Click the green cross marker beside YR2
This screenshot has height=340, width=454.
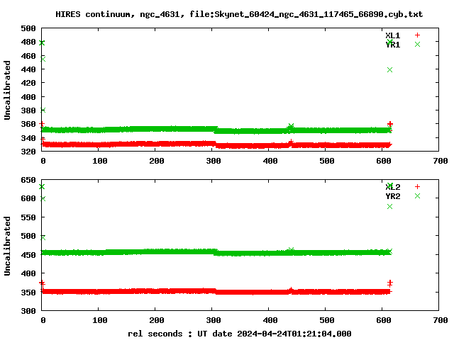[x=417, y=195]
